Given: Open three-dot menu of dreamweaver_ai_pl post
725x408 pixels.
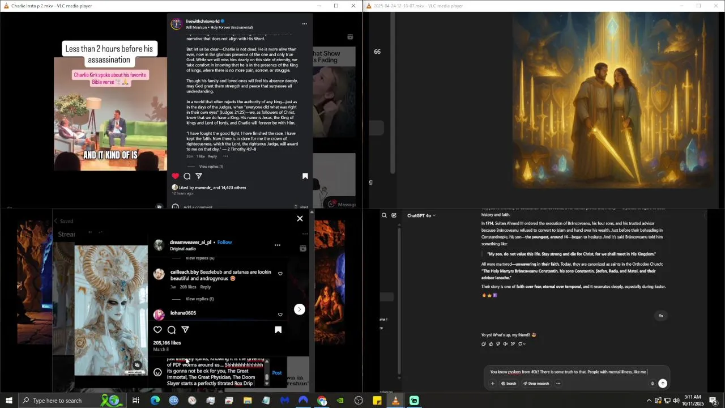Looking at the screenshot, I should (278, 245).
